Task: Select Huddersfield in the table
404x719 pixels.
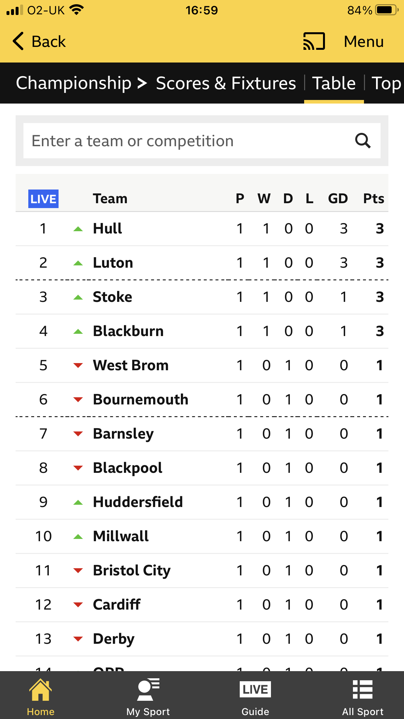Action: [x=138, y=502]
